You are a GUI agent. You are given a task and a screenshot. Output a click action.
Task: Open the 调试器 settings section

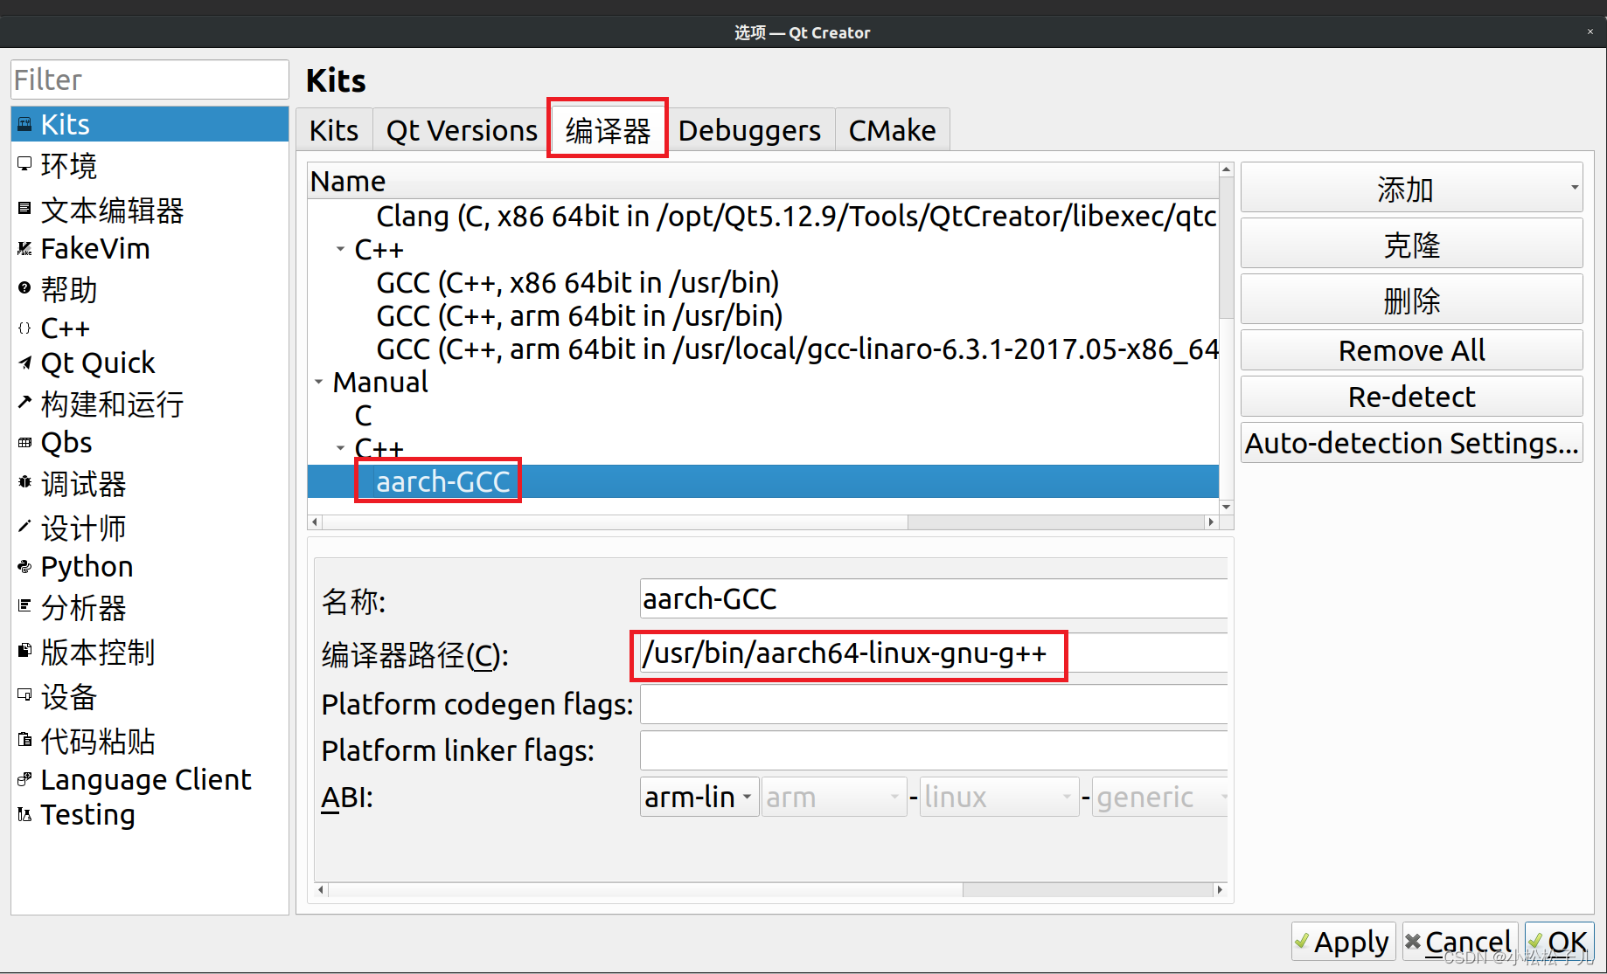[x=83, y=484]
